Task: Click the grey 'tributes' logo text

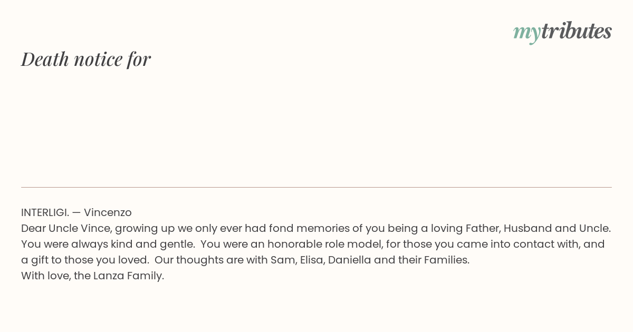Action: pyautogui.click(x=577, y=31)
